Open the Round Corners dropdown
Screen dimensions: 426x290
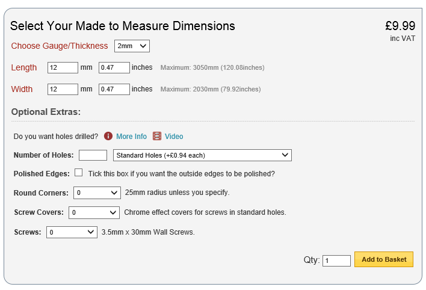(x=97, y=193)
